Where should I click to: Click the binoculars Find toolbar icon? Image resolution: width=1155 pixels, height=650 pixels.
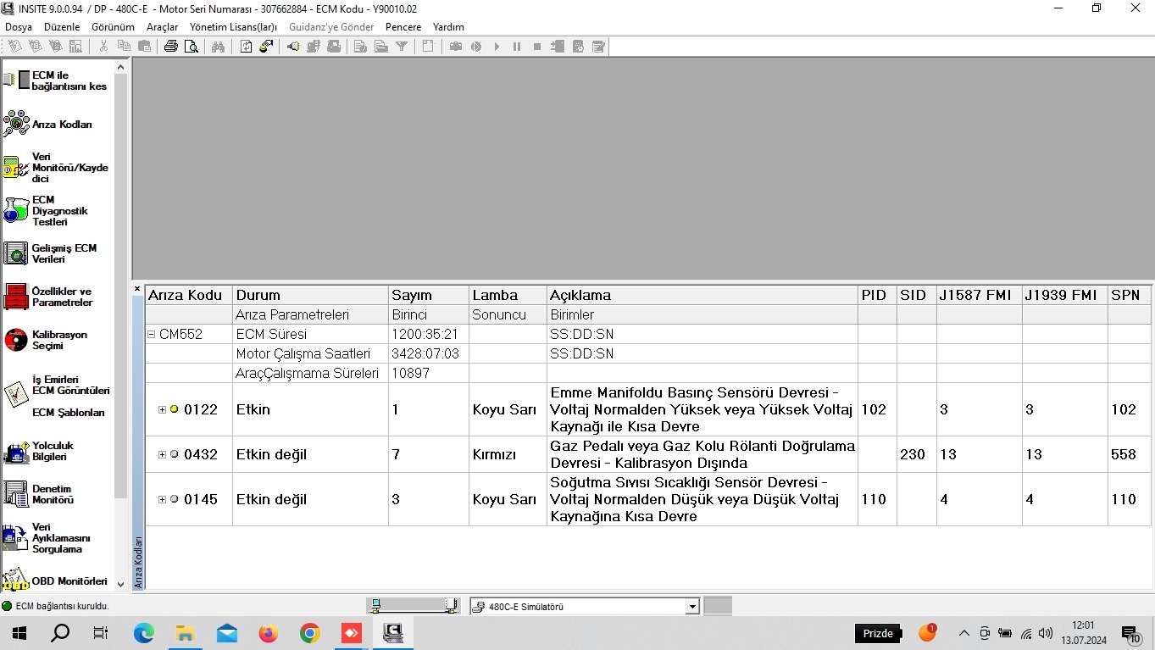click(x=218, y=47)
